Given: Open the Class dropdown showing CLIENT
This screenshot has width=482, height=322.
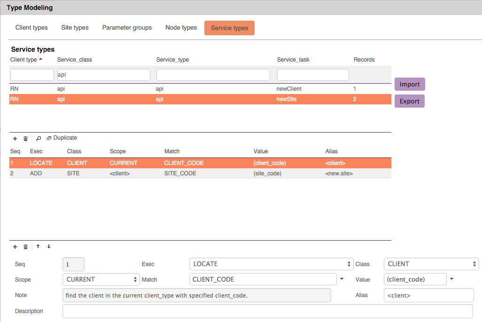Looking at the screenshot, I should [431, 264].
